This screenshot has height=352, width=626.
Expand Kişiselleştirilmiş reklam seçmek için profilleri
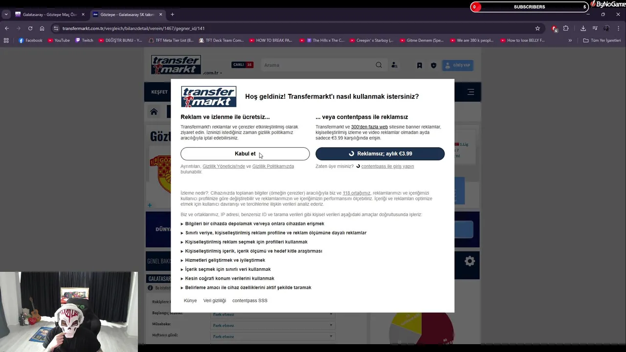(244, 242)
